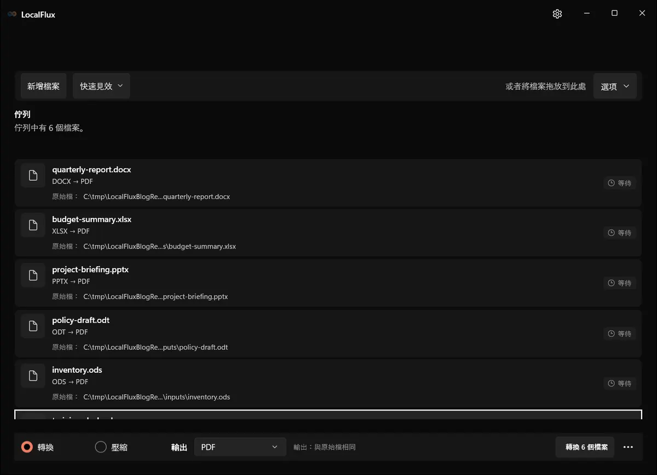Click file icon of budget-summary.xlsx

pyautogui.click(x=33, y=225)
